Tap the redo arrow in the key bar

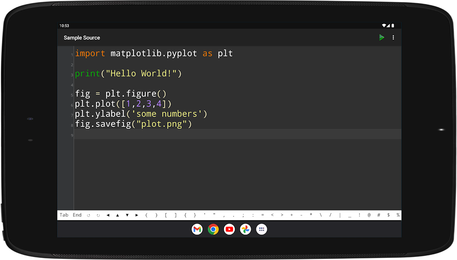[98, 215]
